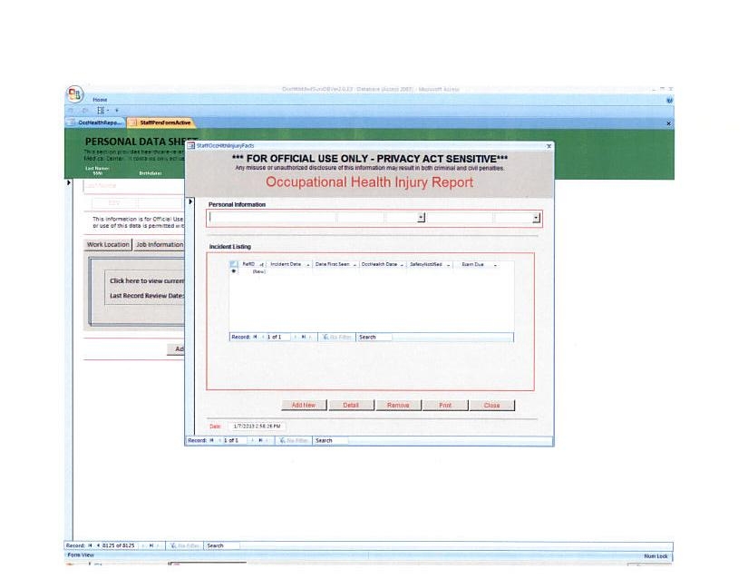This screenshot has height=579, width=748.
Task: Click the Search box in injury dialog navigator
Action: pos(331,440)
